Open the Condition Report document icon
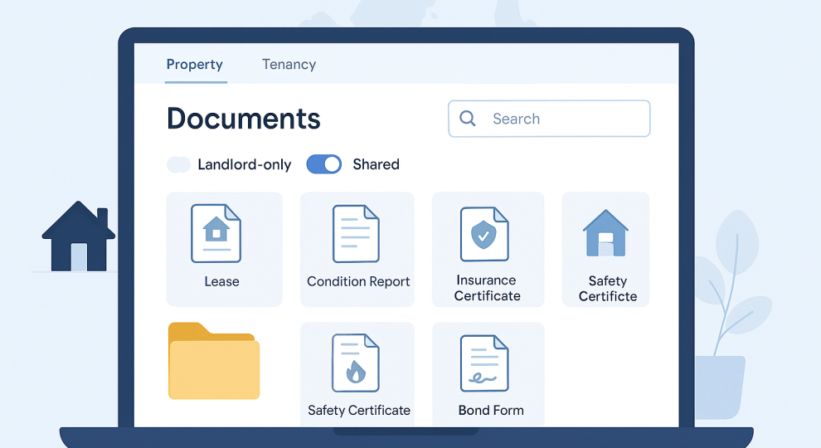 point(356,234)
